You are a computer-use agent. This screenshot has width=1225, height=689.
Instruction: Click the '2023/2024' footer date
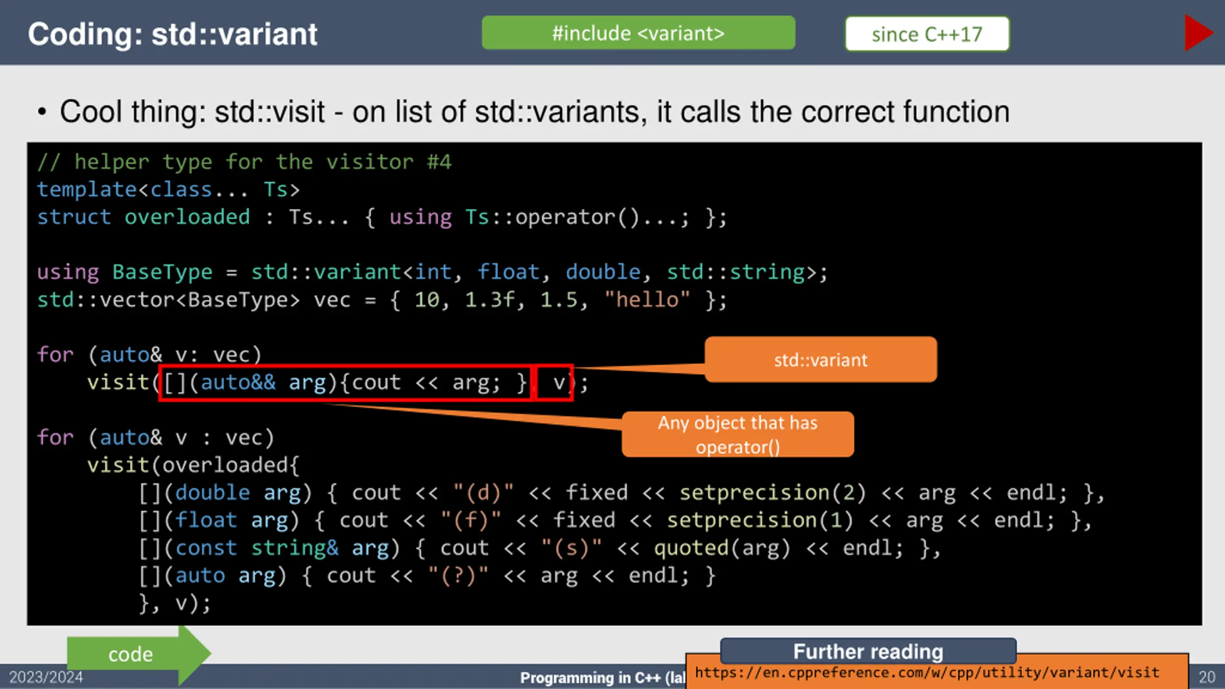[x=46, y=677]
